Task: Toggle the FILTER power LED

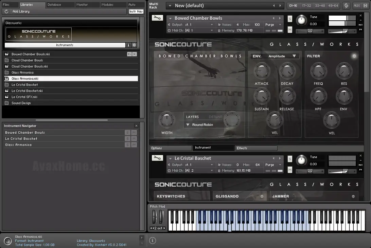Action: point(354,56)
